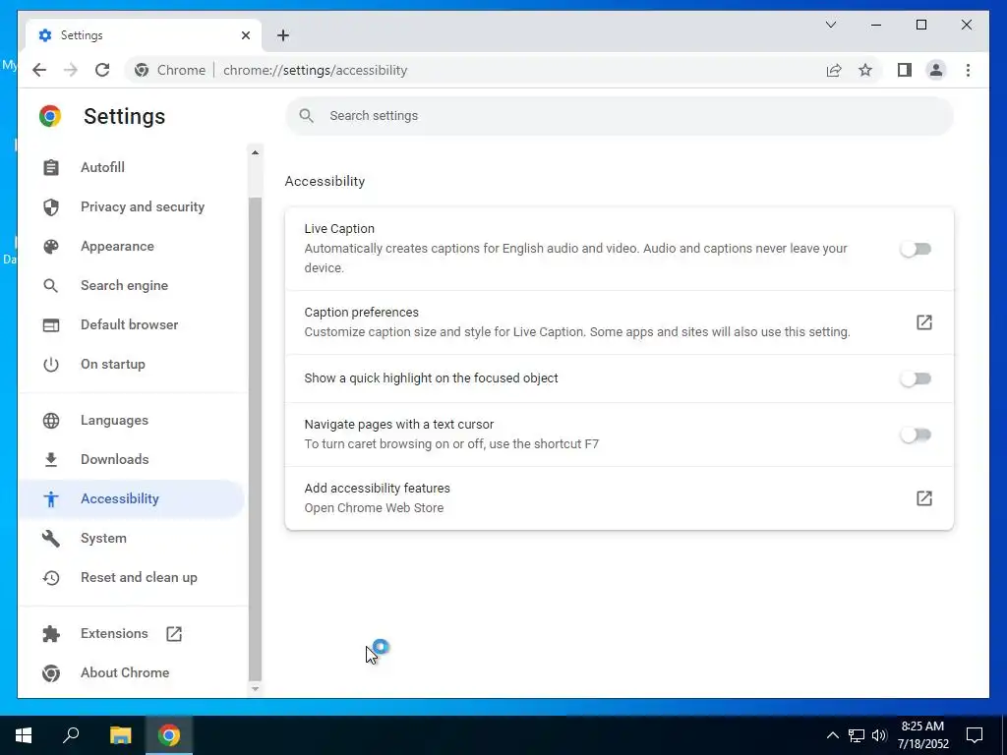Open Extensions page link
Screen dimensions: 1007x755
tap(133, 634)
